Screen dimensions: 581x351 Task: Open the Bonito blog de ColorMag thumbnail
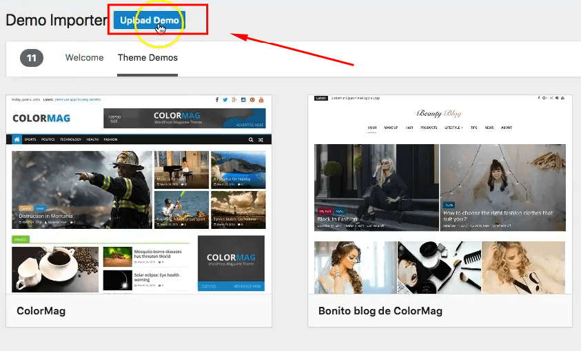click(x=440, y=194)
